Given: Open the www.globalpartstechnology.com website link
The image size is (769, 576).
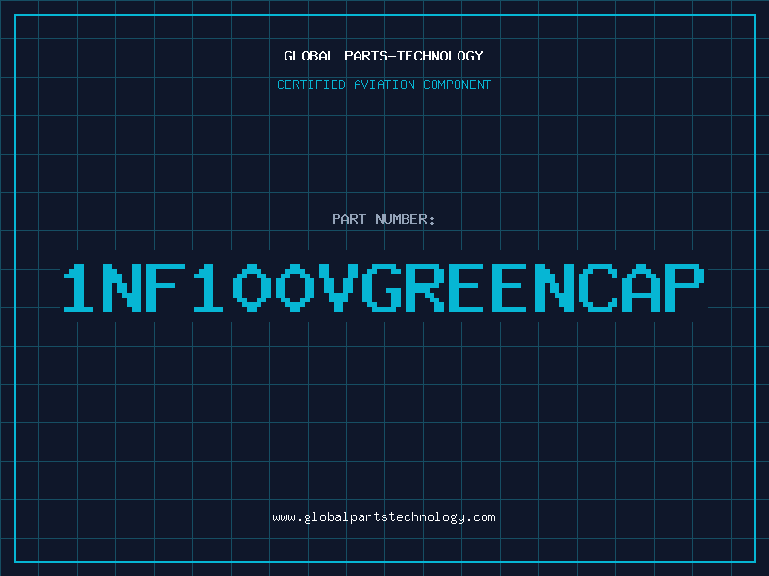Looking at the screenshot, I should (x=384, y=517).
